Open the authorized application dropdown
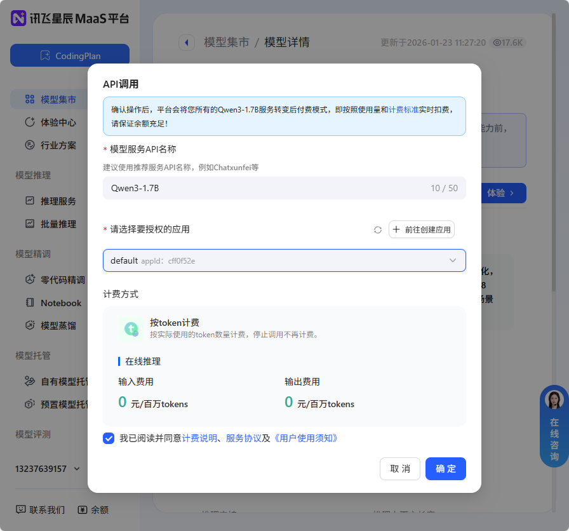569x531 pixels. click(284, 260)
